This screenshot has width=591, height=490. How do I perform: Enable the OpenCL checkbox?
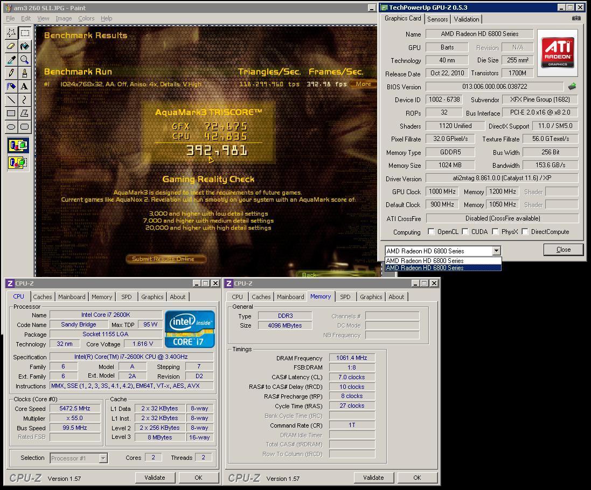pyautogui.click(x=431, y=231)
